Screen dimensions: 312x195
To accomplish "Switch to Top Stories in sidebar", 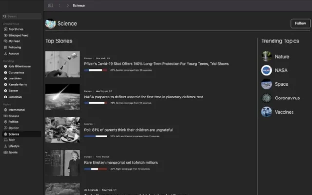I will tap(16, 29).
